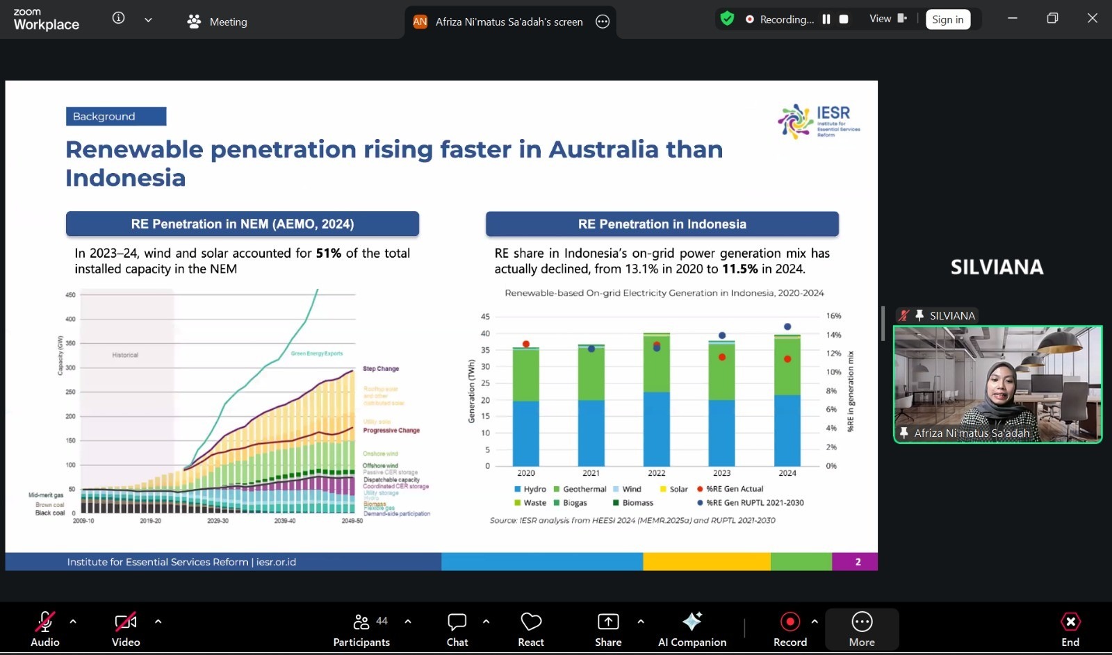Click the meeting info icon
Image resolution: width=1112 pixels, height=655 pixels.
[119, 19]
